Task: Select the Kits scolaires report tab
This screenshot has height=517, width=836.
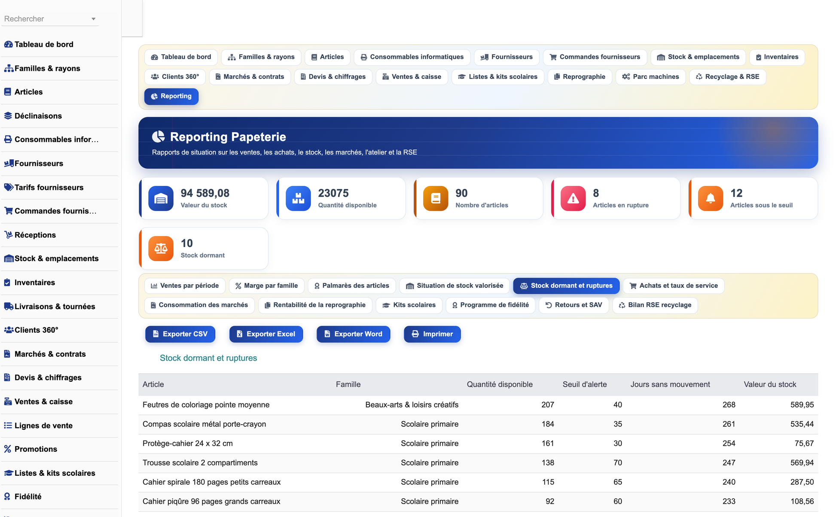Action: click(409, 305)
